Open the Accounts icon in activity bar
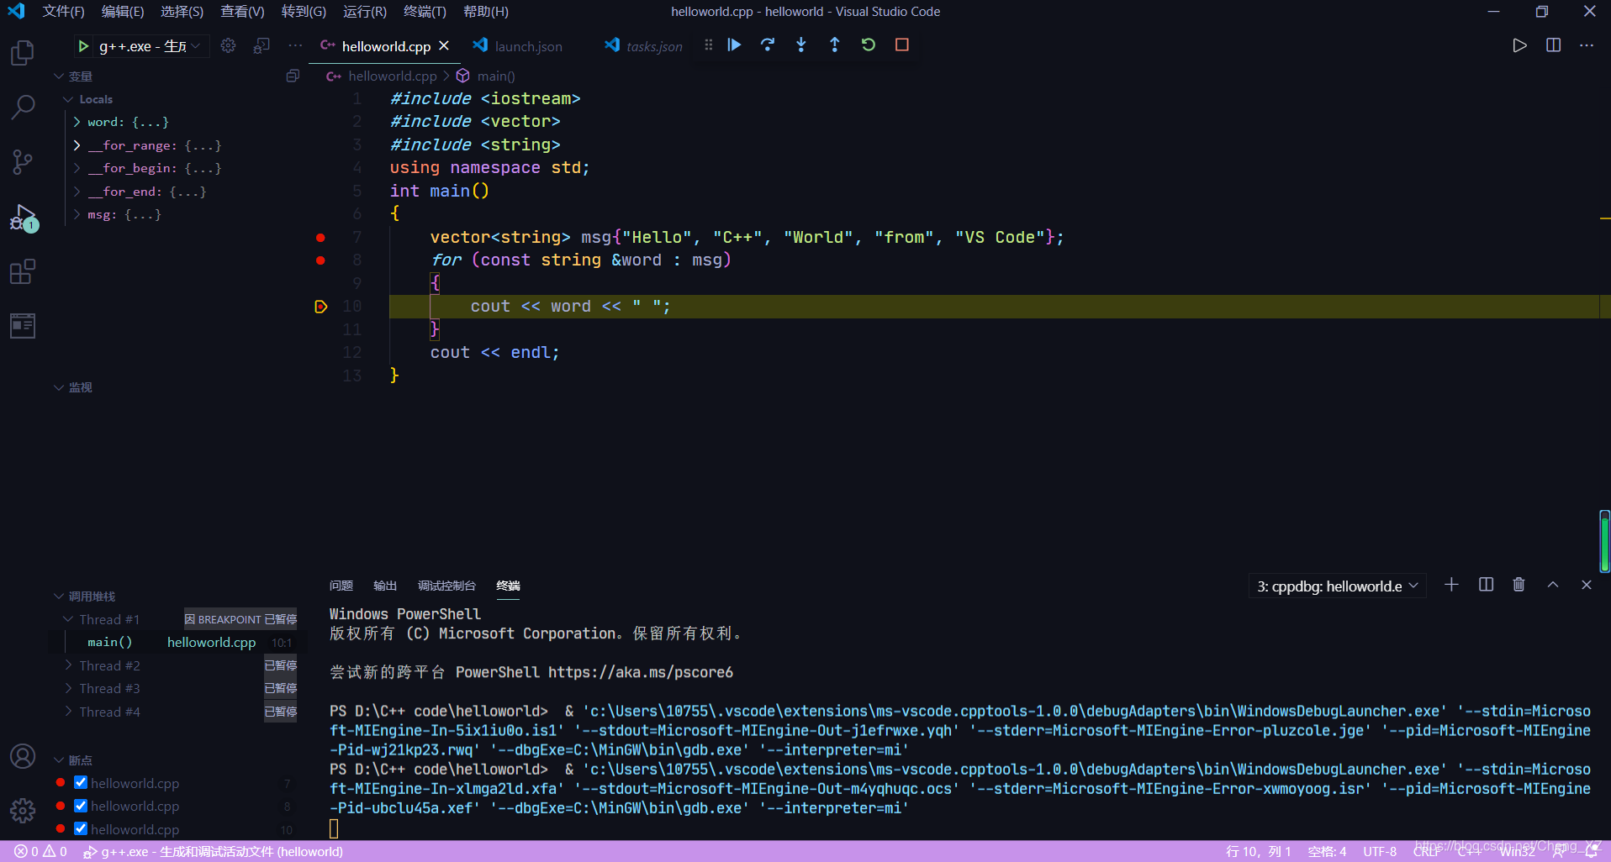1611x862 pixels. click(x=23, y=756)
